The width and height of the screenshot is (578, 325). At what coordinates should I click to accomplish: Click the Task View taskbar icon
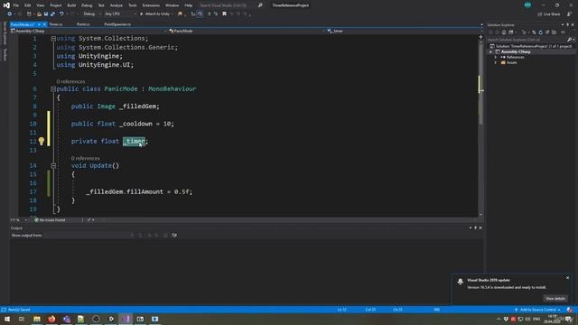pos(22,319)
